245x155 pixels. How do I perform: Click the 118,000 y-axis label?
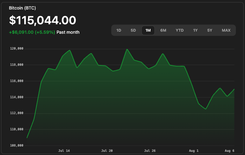(17, 65)
